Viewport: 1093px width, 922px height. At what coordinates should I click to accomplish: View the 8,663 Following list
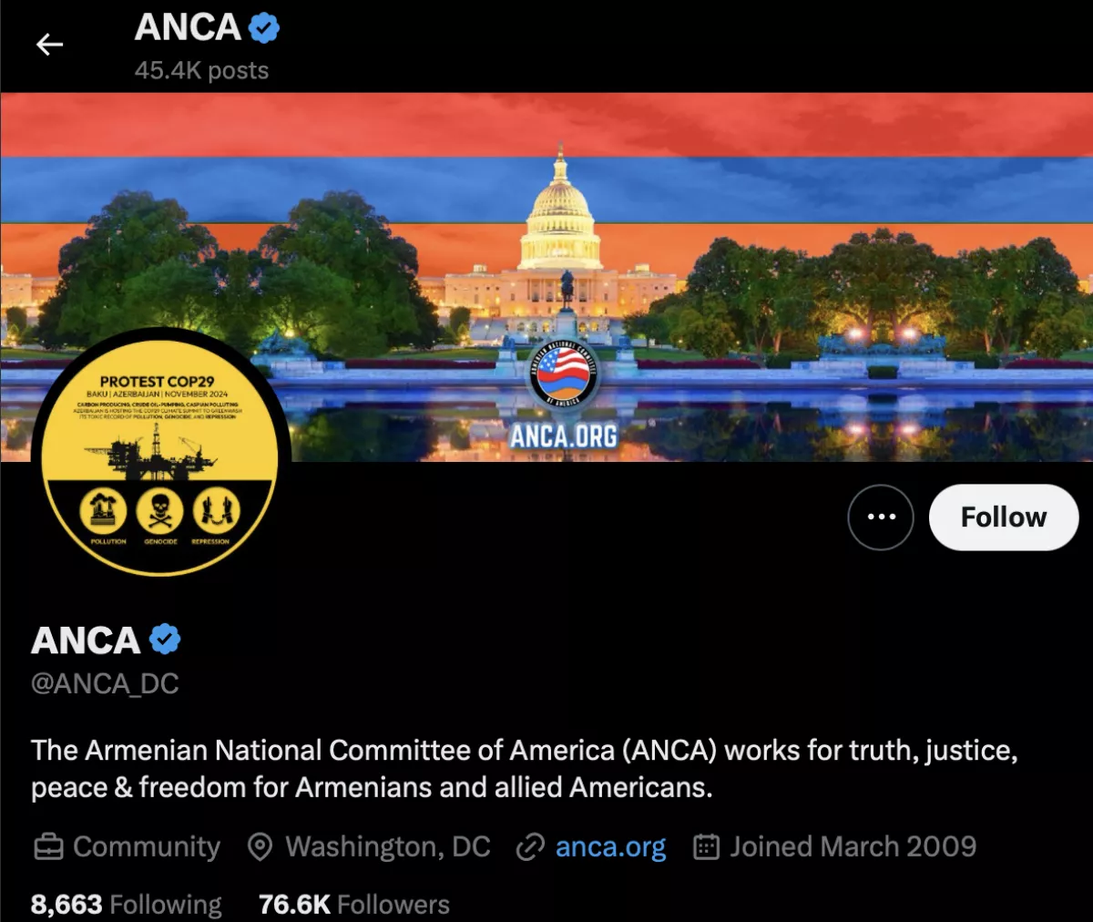coord(127,904)
